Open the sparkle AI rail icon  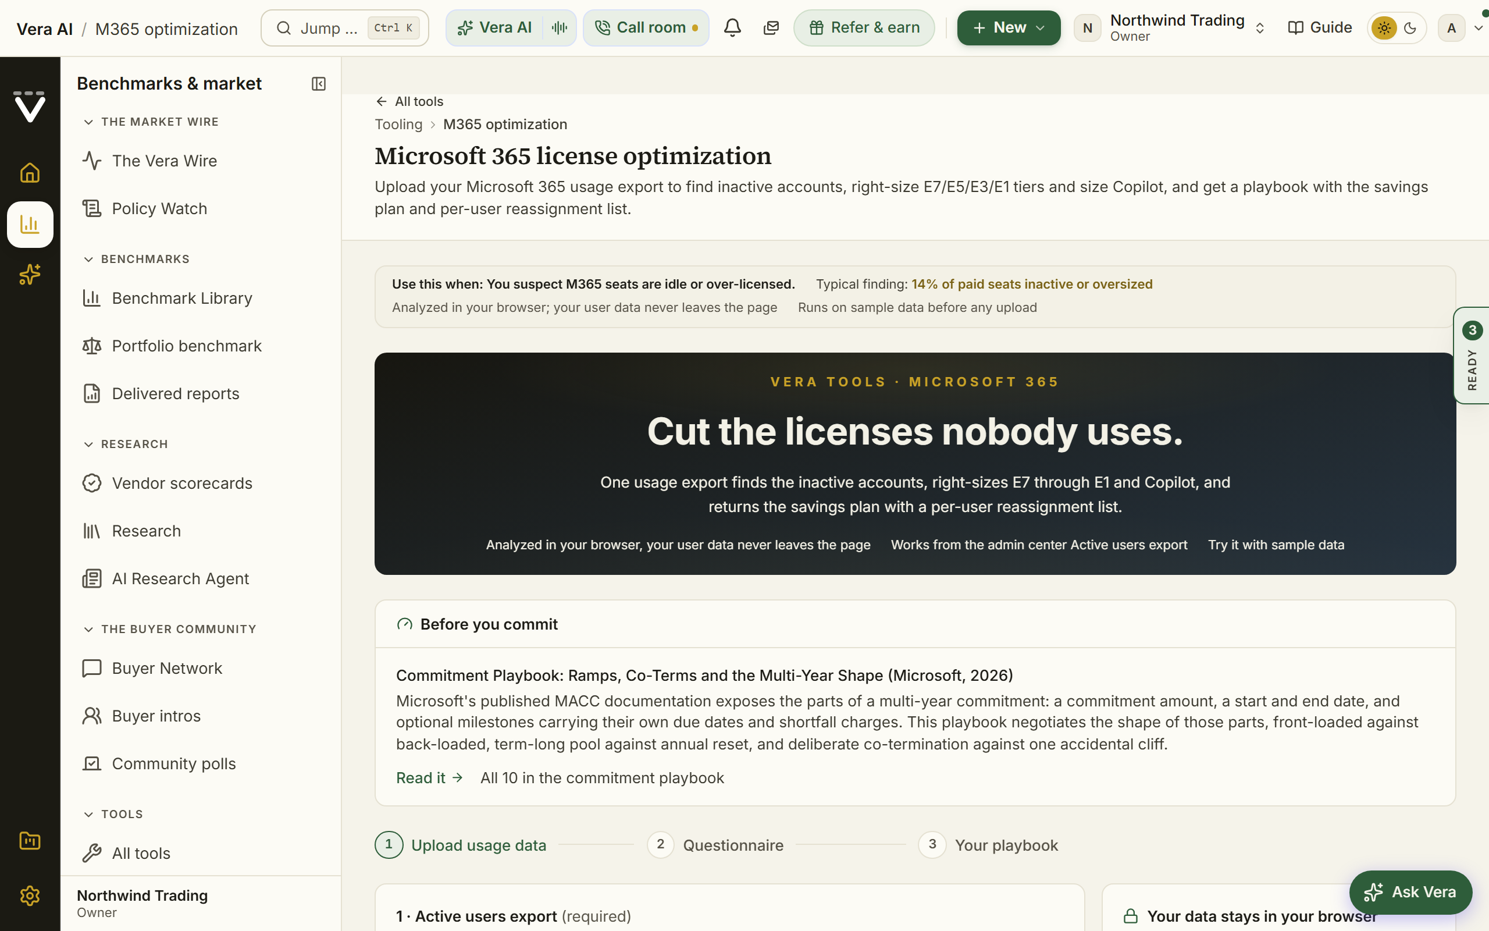[x=30, y=275]
